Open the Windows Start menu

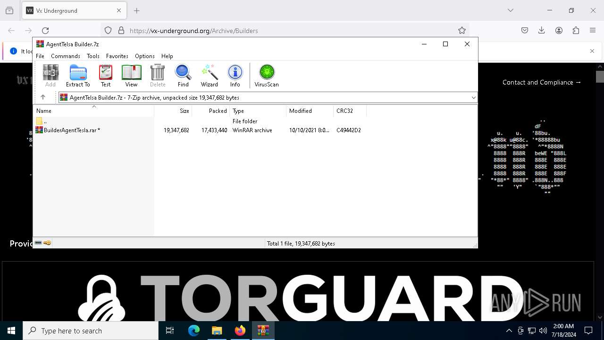point(11,331)
